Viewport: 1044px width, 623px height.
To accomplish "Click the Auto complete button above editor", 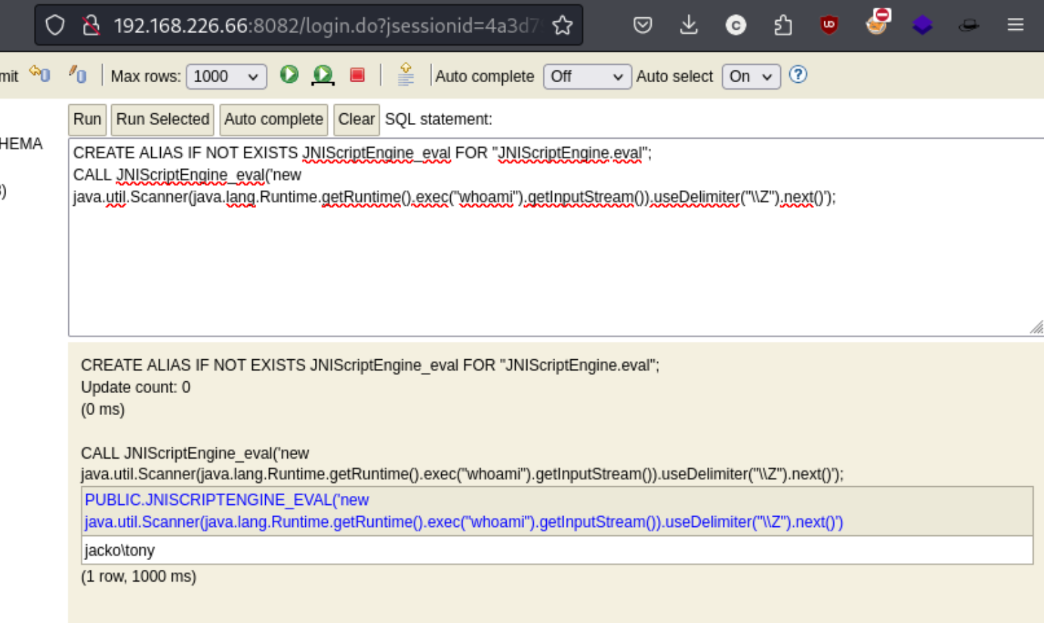I will pos(273,119).
